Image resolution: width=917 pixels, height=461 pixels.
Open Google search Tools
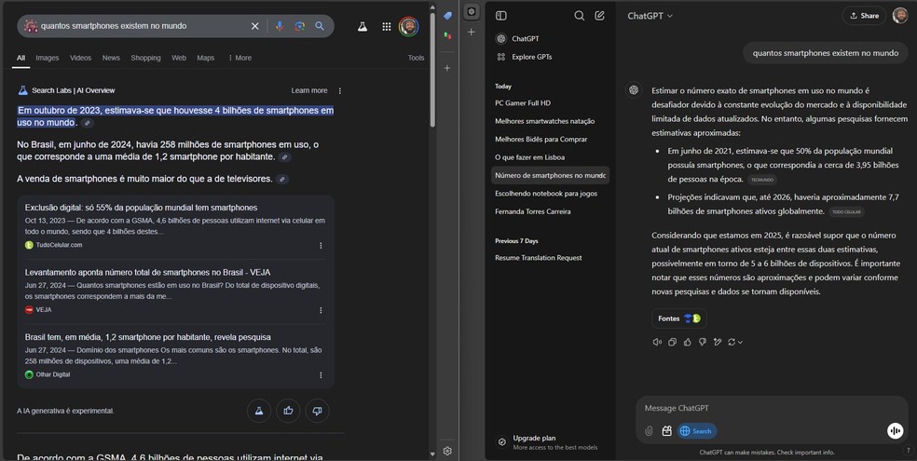tap(416, 58)
